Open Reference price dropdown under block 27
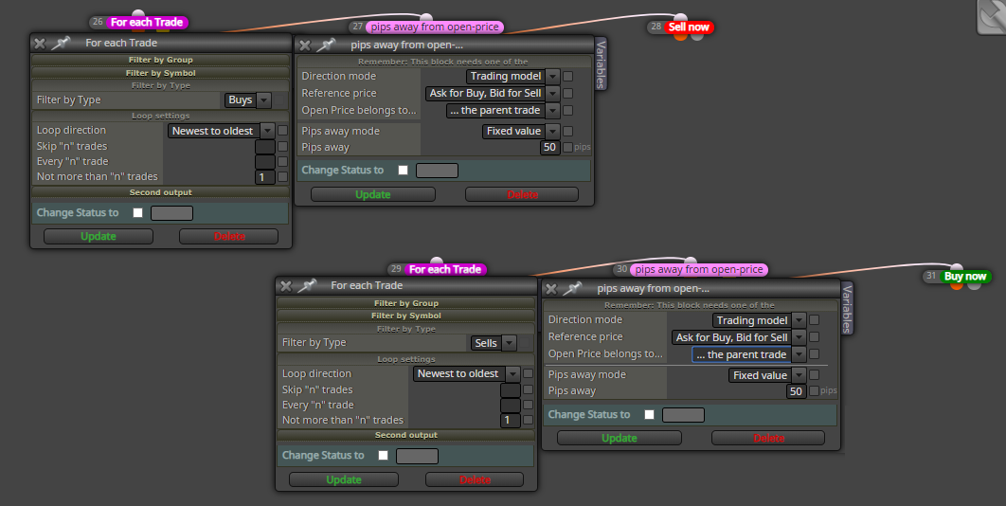Screen dimensions: 1006x506 [x=492, y=93]
